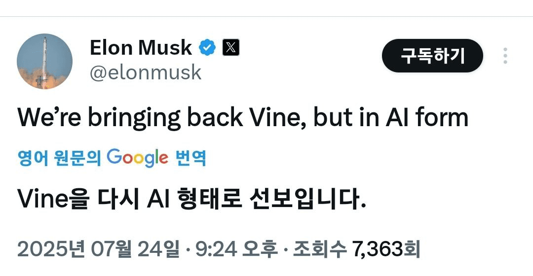Image resolution: width=533 pixels, height=276 pixels.
Task: Click the 9:24 오후 timestamp
Action: point(236,249)
